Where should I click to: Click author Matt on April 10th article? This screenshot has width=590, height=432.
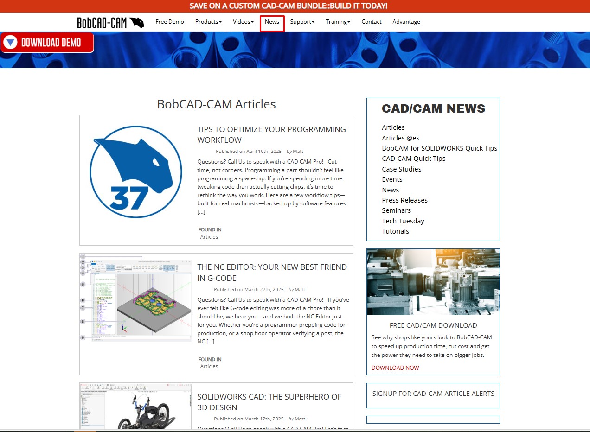pos(298,152)
